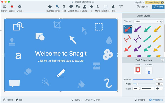Choose the purple measurement line style
165x103 pixels.
137,39
